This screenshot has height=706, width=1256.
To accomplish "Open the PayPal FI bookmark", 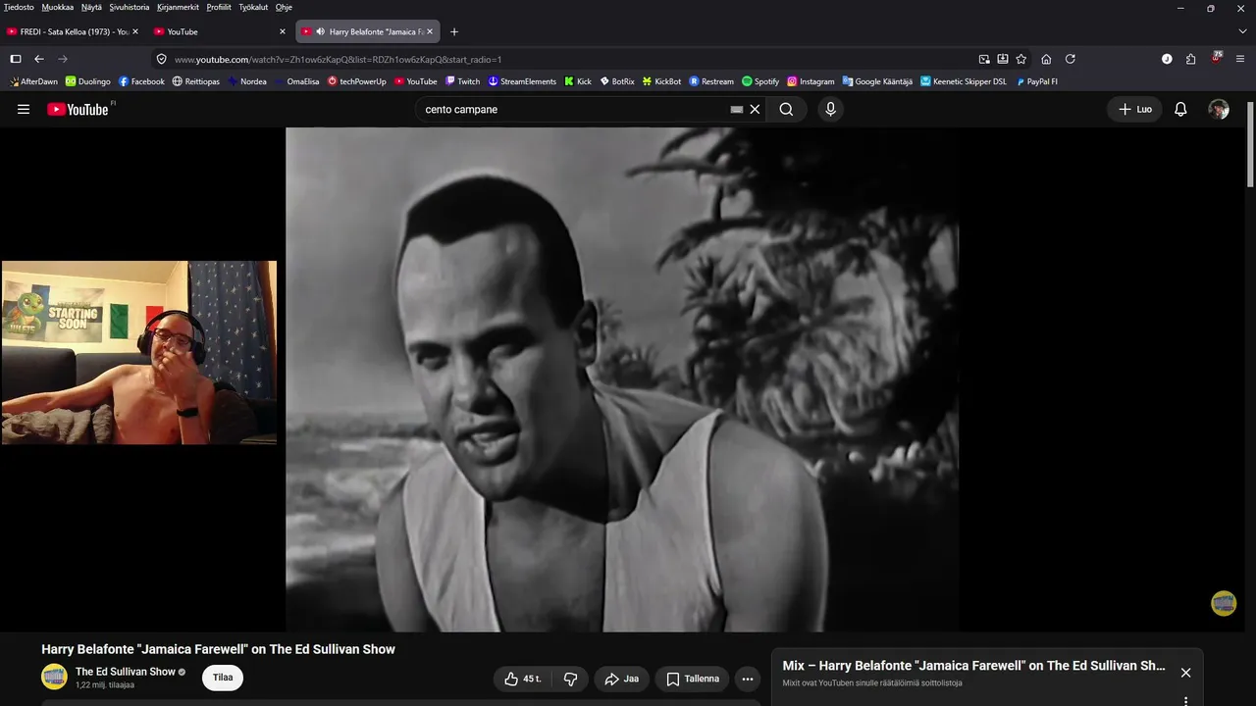I will point(1036,81).
